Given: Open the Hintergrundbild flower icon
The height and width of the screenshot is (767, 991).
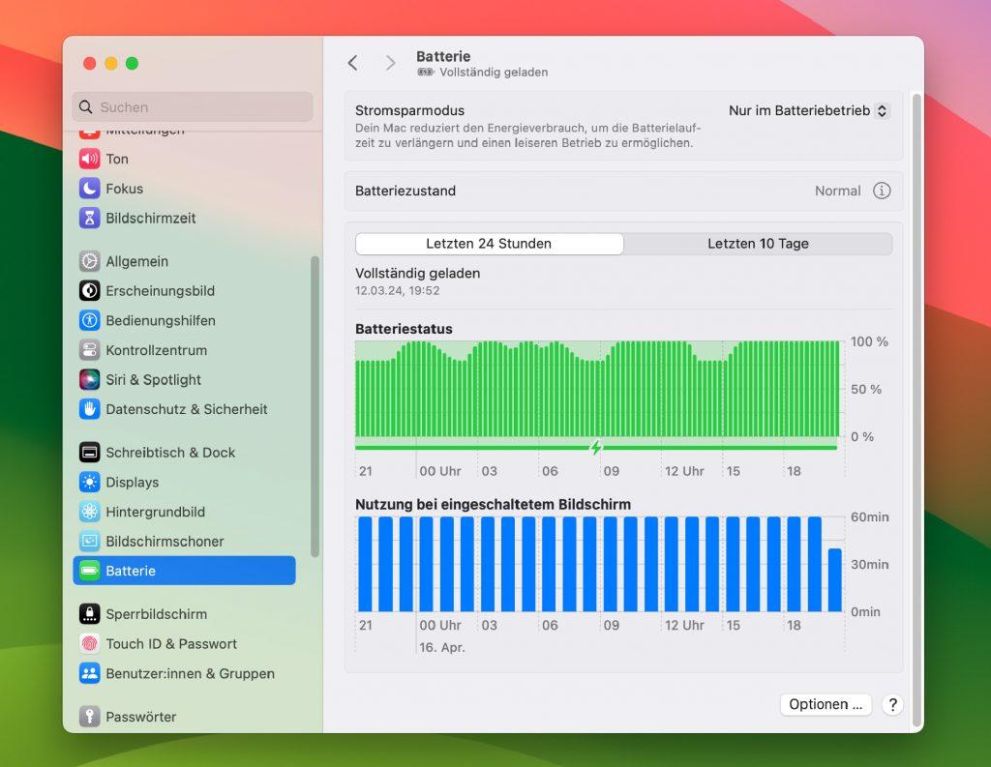Looking at the screenshot, I should point(89,512).
